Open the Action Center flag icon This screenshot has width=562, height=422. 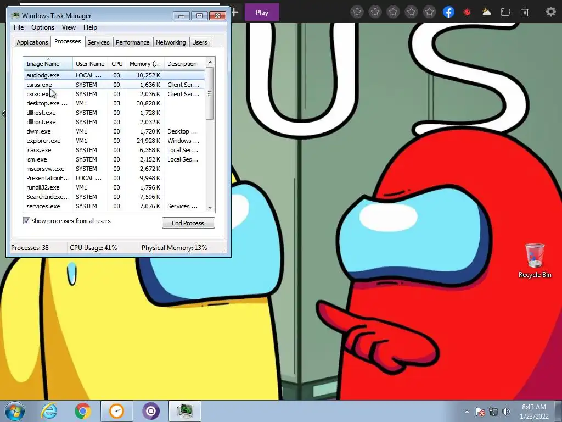pos(480,412)
